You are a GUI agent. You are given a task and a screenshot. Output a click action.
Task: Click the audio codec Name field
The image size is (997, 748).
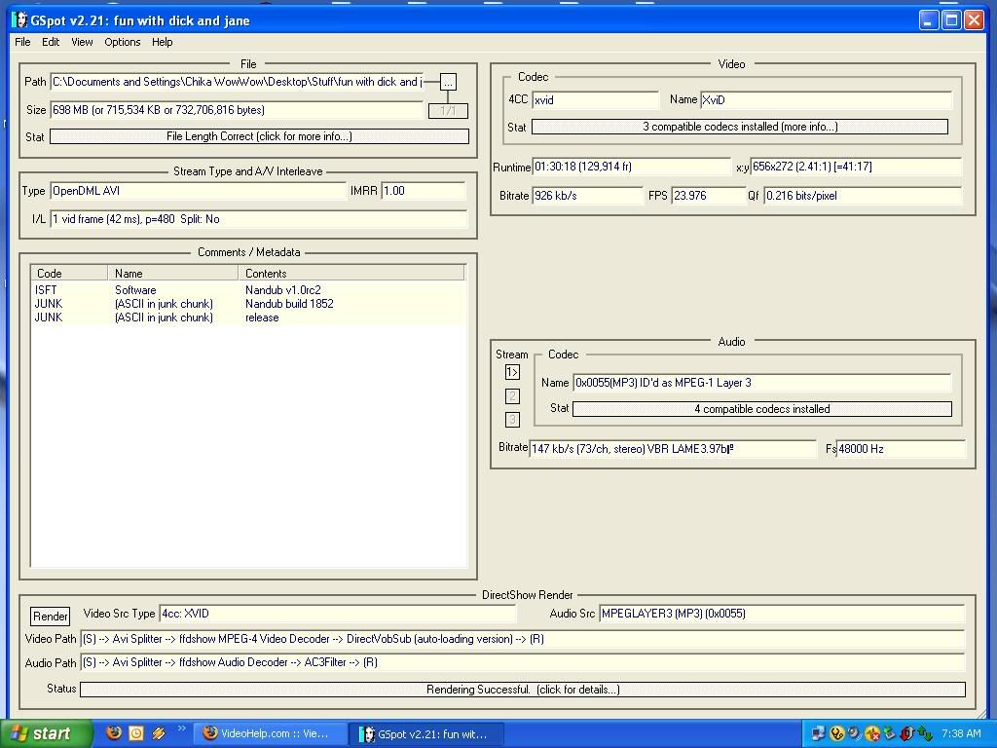761,383
